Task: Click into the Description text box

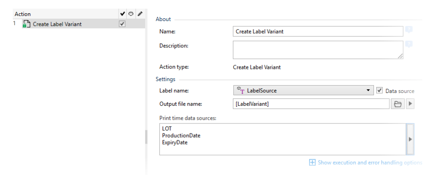Action: point(318,50)
